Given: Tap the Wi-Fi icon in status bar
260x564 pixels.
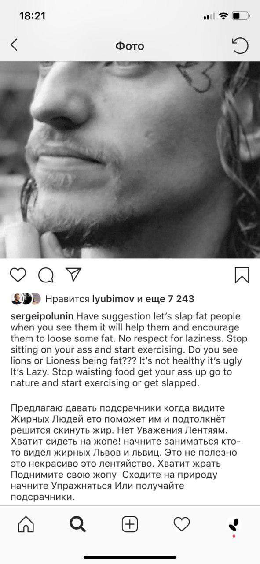Looking at the screenshot, I should point(223,16).
